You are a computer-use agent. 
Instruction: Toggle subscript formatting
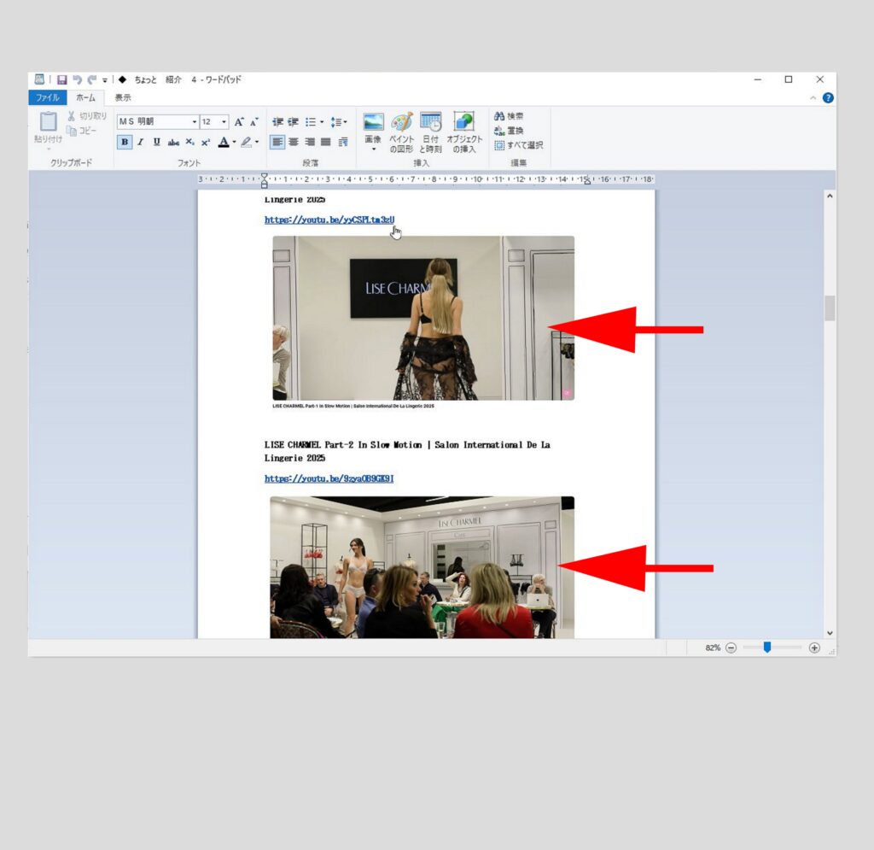pos(190,142)
